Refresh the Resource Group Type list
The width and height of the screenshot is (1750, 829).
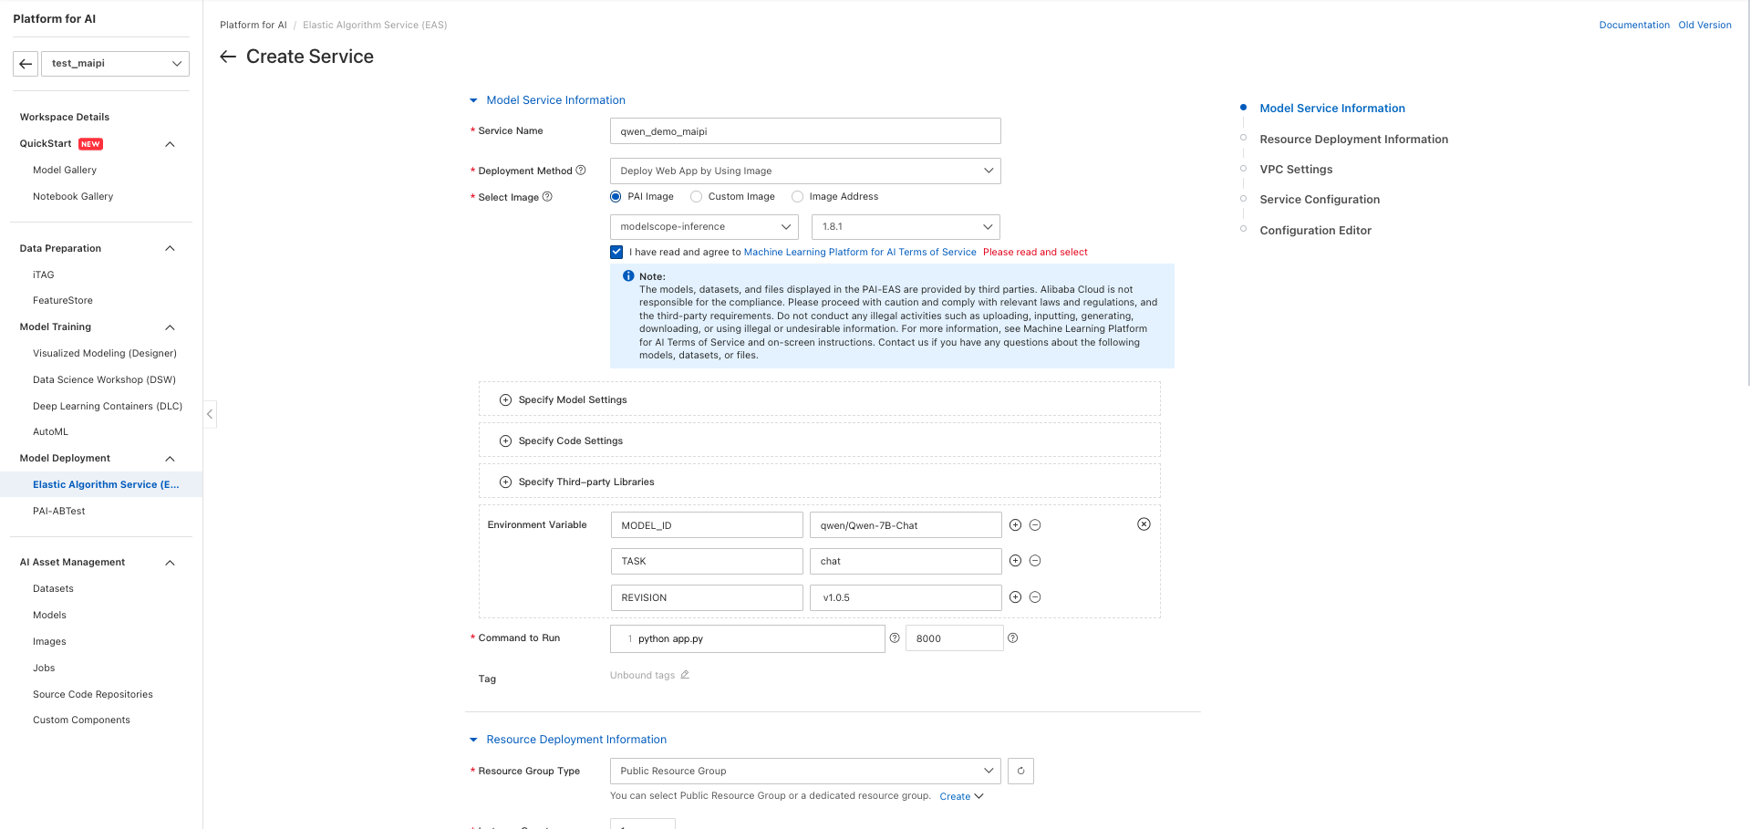pos(1020,772)
